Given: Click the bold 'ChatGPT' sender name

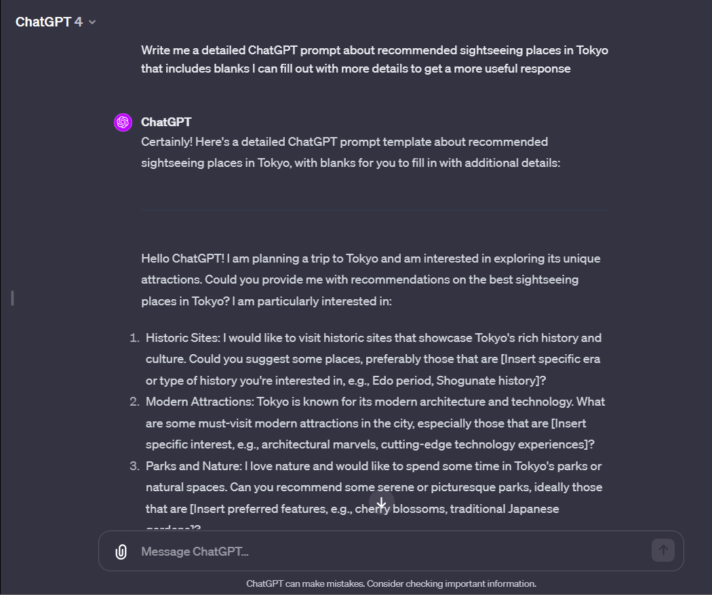Looking at the screenshot, I should pos(165,122).
